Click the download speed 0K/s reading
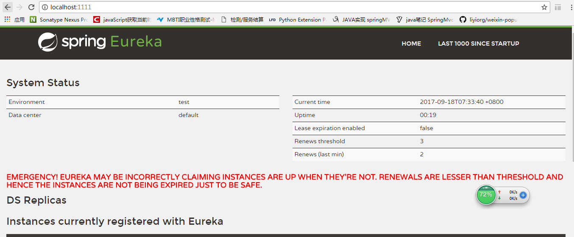 point(513,198)
